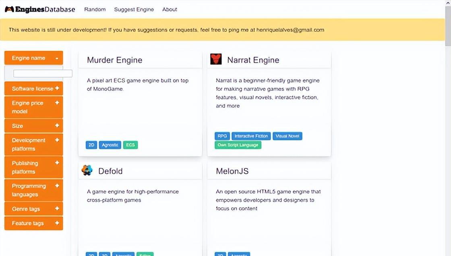This screenshot has height=256, width=451.
Task: Go to Suggest Engine in the navbar
Action: tap(134, 10)
